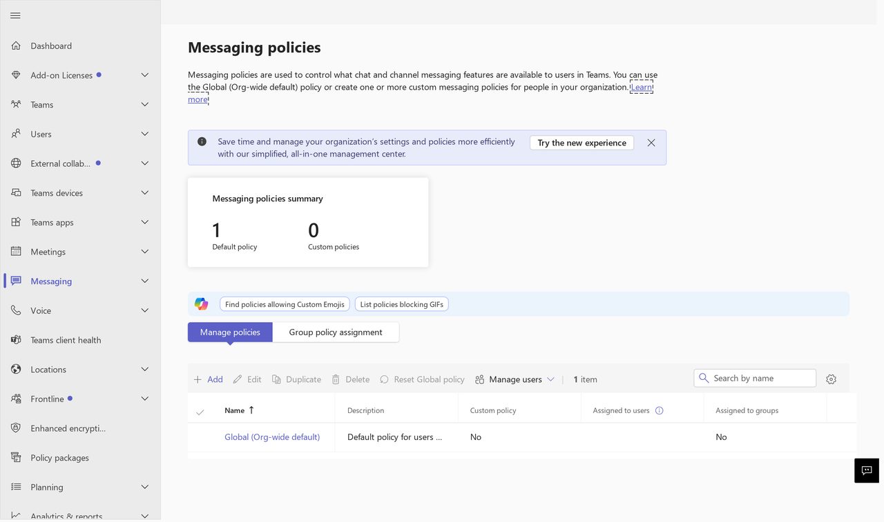Select the Policy packages icon
This screenshot has height=522, width=884.
click(x=16, y=457)
